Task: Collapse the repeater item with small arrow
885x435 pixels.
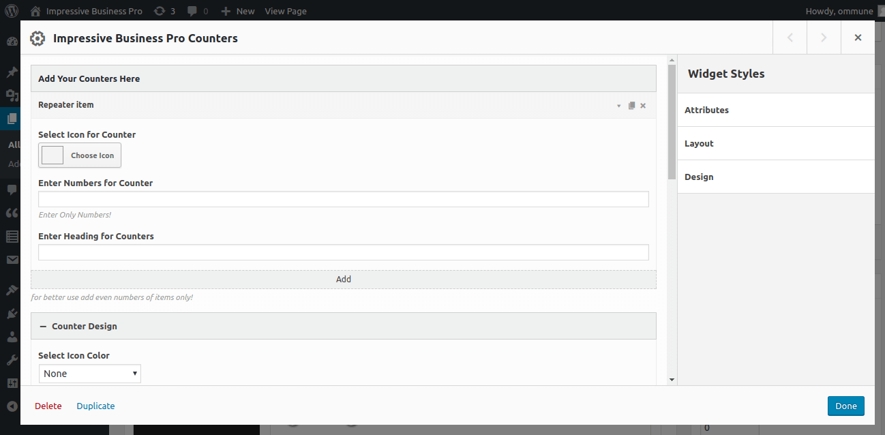Action: (x=619, y=106)
